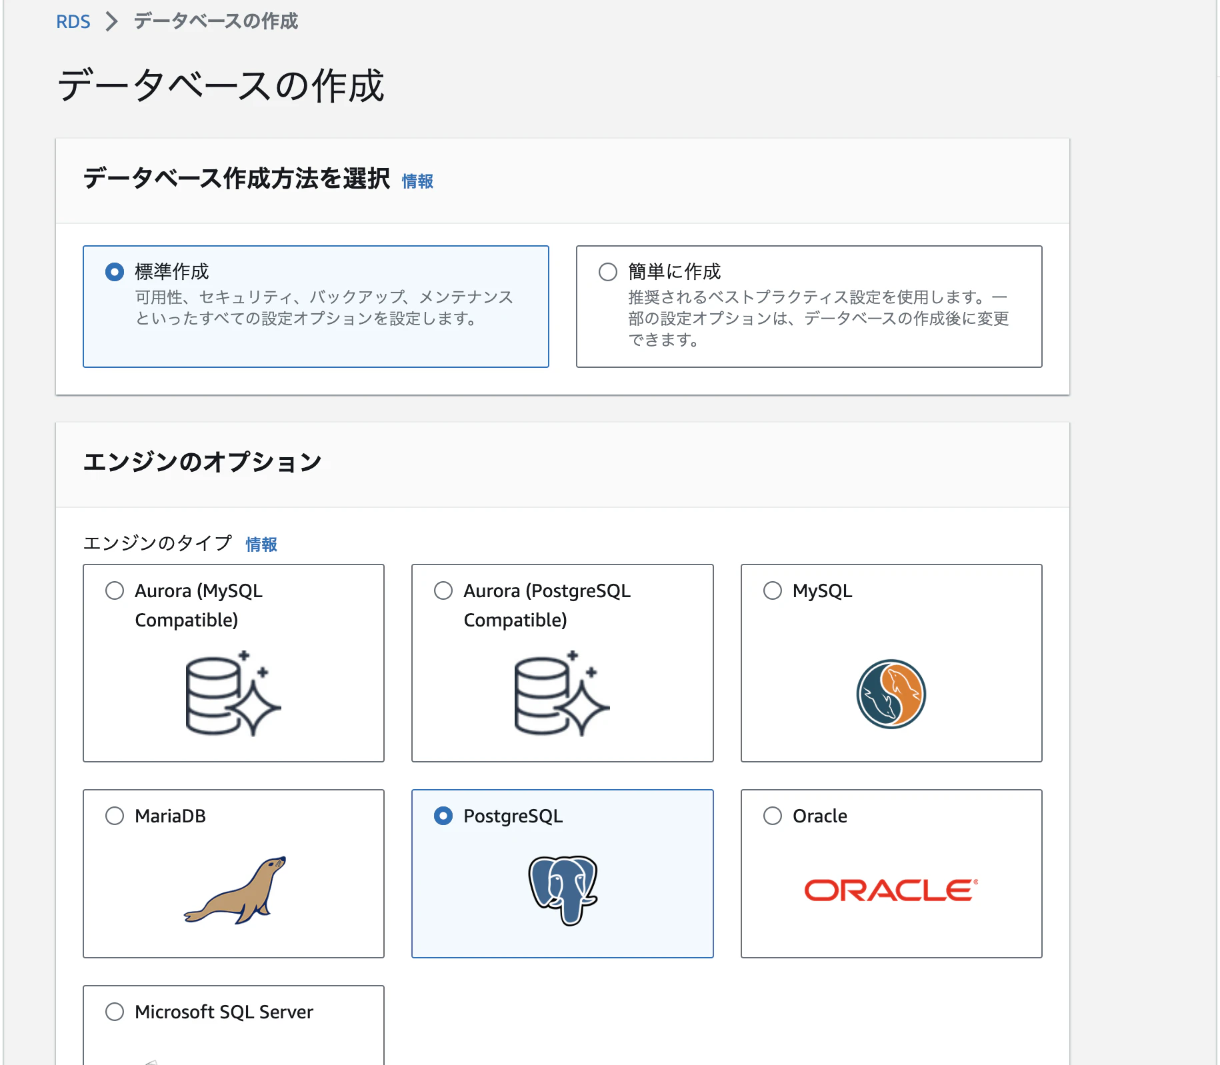Open 情報 link beside エンジンのタイプ
1220x1065 pixels.
[x=261, y=544]
